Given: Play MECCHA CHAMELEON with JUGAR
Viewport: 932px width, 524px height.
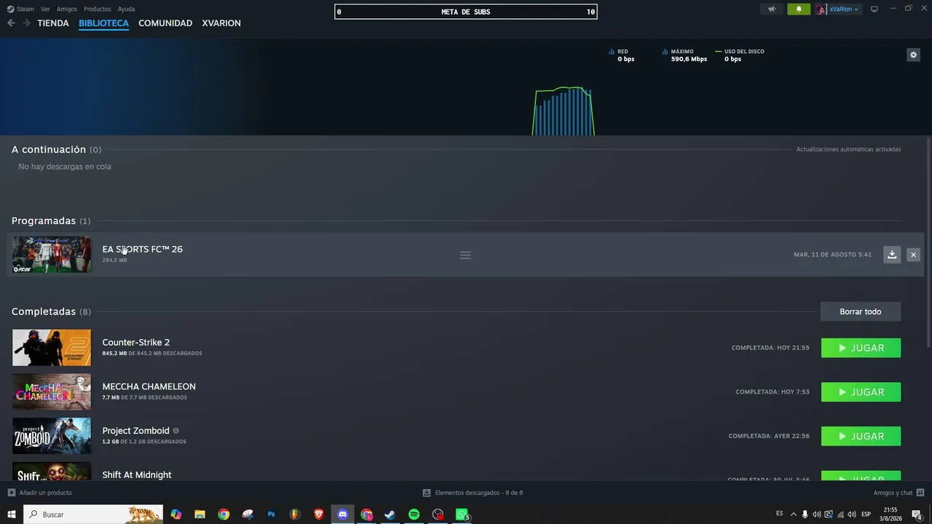Looking at the screenshot, I should pos(861,392).
